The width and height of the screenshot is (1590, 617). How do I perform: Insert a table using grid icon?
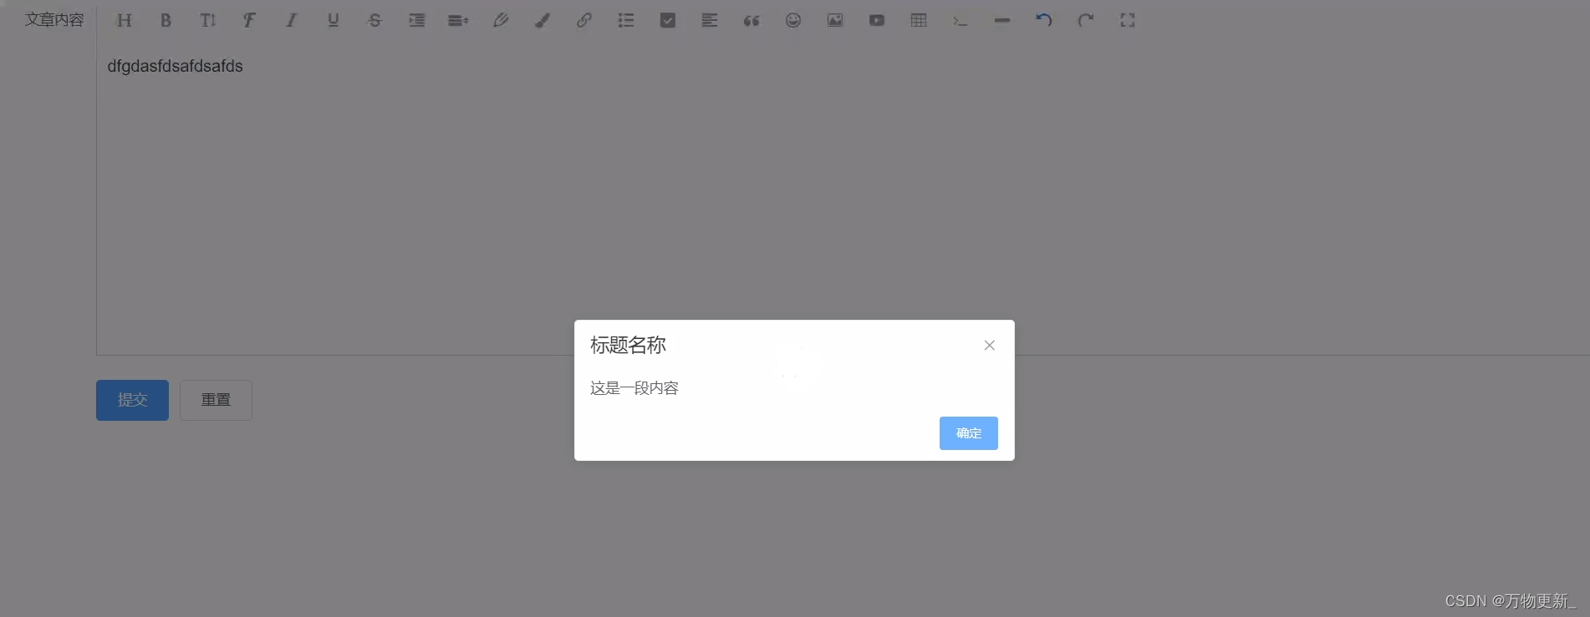[919, 20]
